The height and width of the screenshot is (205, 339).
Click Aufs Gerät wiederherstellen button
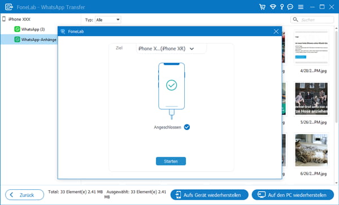pyautogui.click(x=209, y=195)
